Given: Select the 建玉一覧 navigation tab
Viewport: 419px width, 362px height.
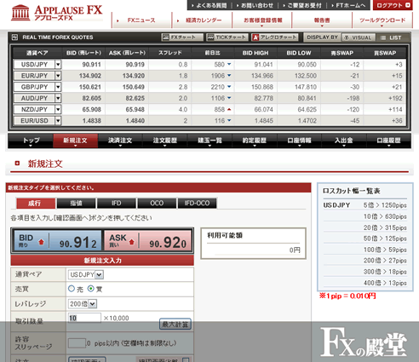Looking at the screenshot, I should tap(209, 141).
